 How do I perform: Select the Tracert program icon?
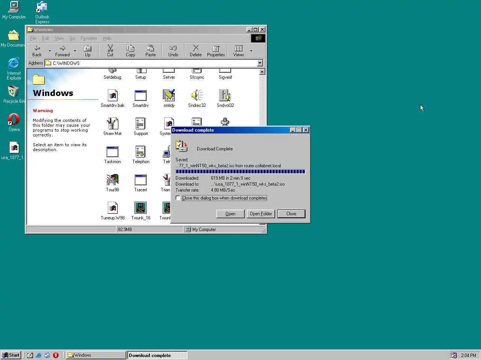[x=141, y=183]
